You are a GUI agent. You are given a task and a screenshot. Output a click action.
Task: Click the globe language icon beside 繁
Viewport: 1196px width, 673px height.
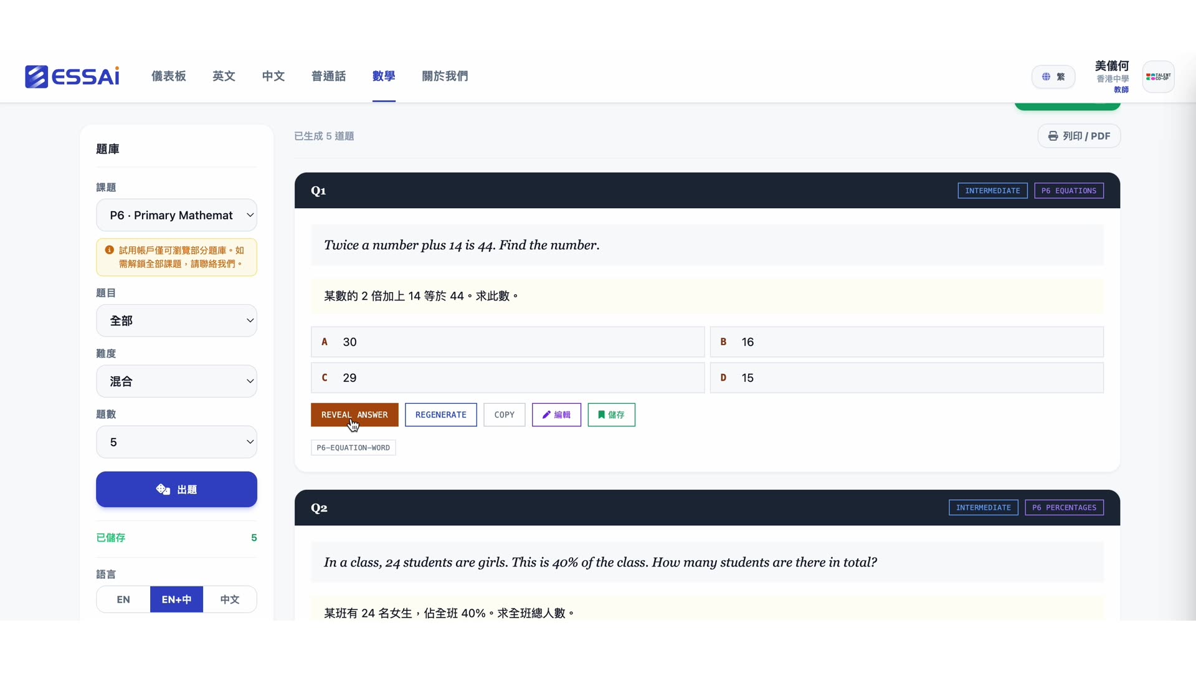[x=1046, y=77]
